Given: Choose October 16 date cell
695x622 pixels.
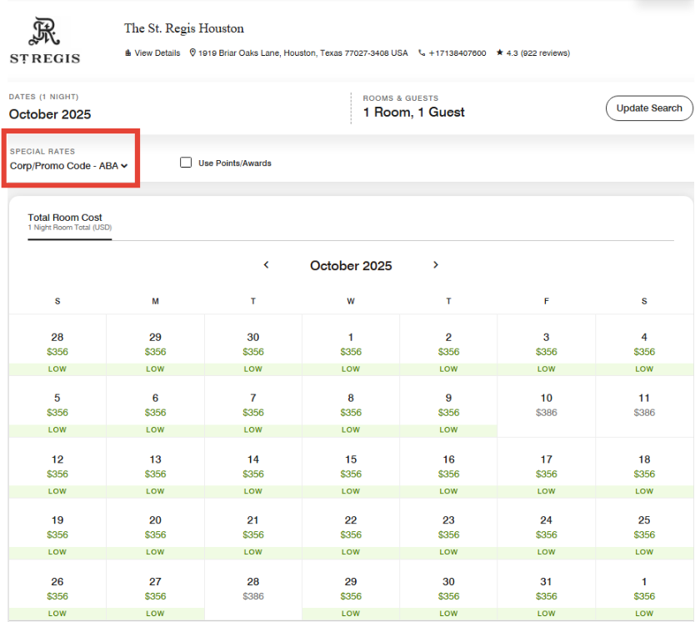Looking at the screenshot, I should (x=448, y=467).
